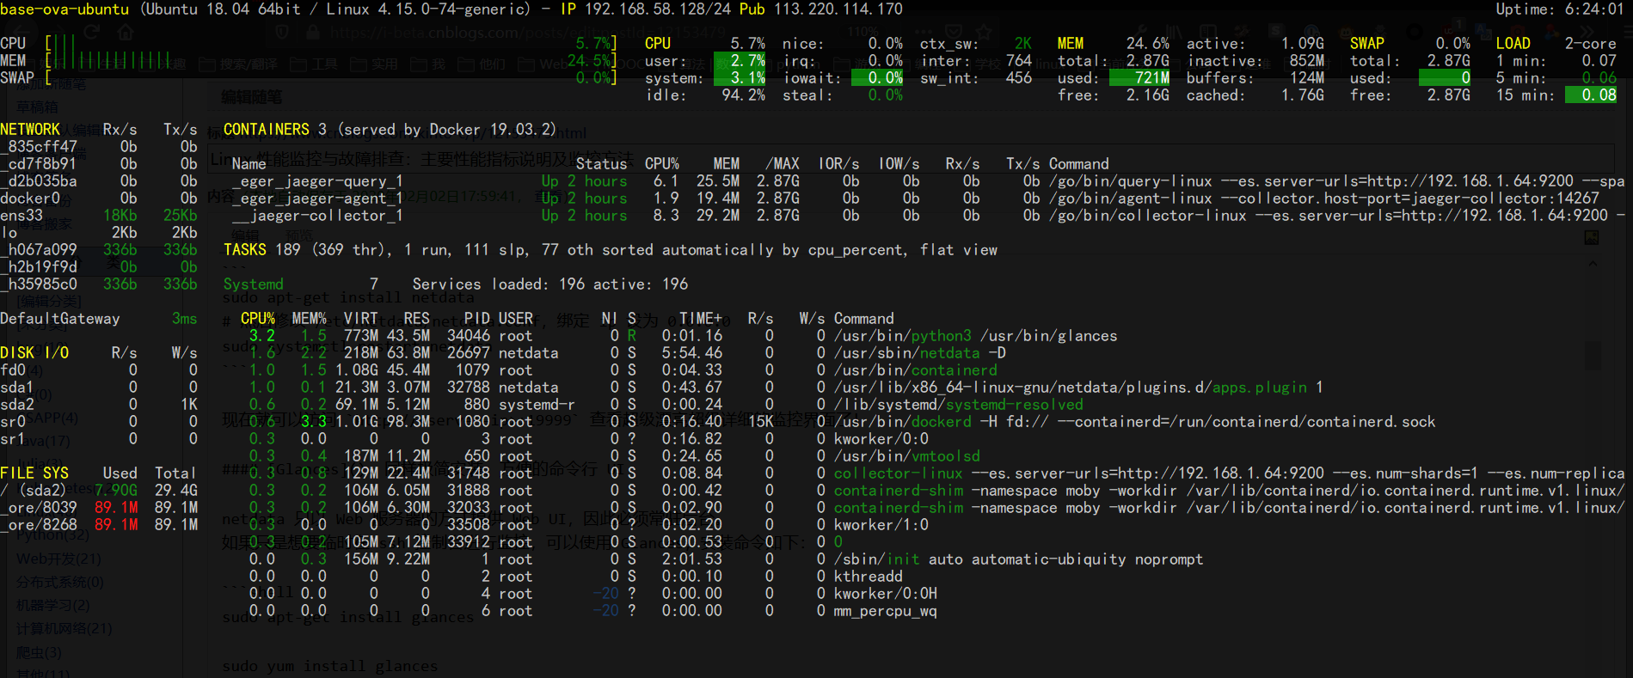1633x678 pixels.
Task: Click the 1 min load value 0.07
Action: (1599, 61)
